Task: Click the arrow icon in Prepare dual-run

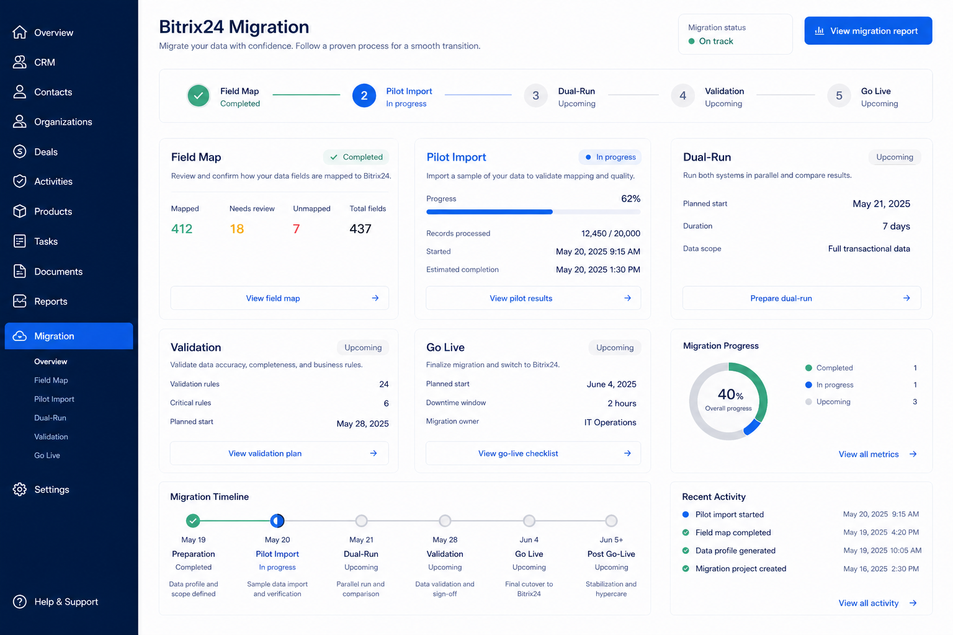Action: [907, 298]
